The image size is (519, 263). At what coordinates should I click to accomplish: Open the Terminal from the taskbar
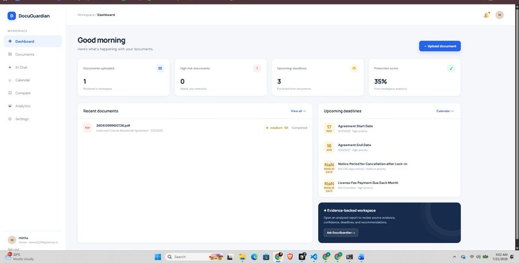pyautogui.click(x=350, y=257)
